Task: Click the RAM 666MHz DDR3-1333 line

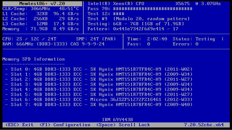Action: point(53,44)
